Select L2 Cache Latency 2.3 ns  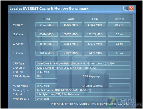pyautogui.click(x=119, y=44)
